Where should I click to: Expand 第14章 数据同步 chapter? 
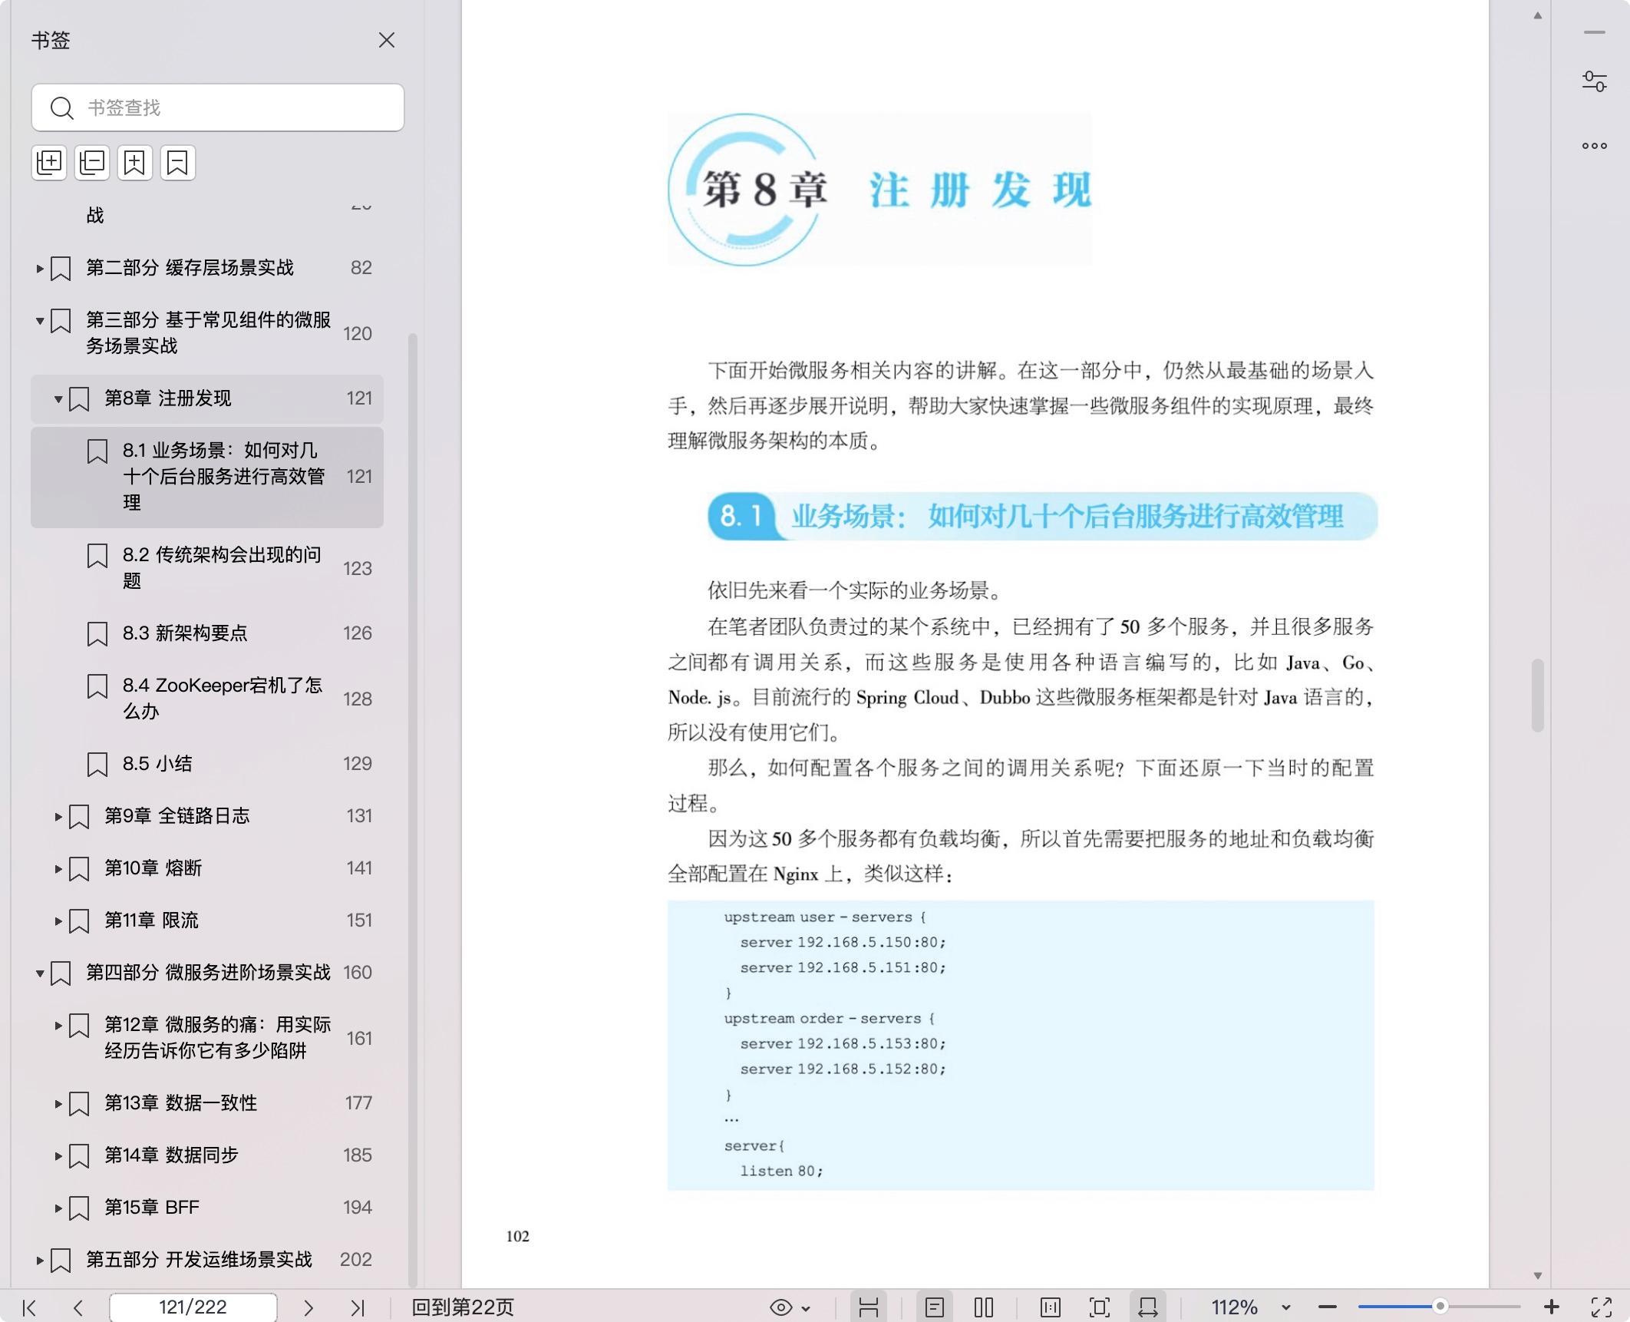tap(58, 1155)
